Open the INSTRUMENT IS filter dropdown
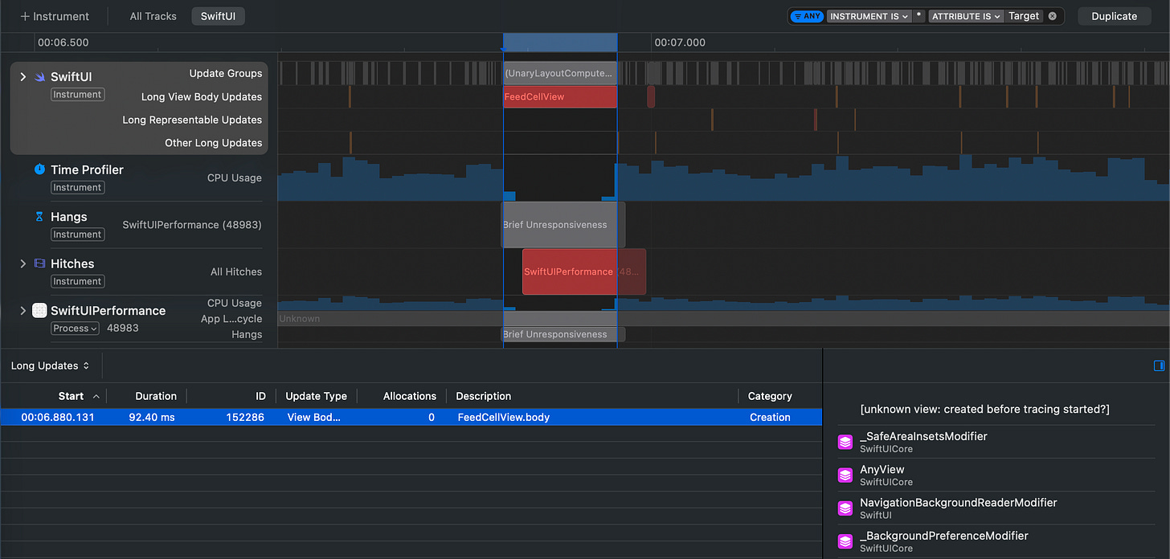1170x559 pixels. coord(869,16)
